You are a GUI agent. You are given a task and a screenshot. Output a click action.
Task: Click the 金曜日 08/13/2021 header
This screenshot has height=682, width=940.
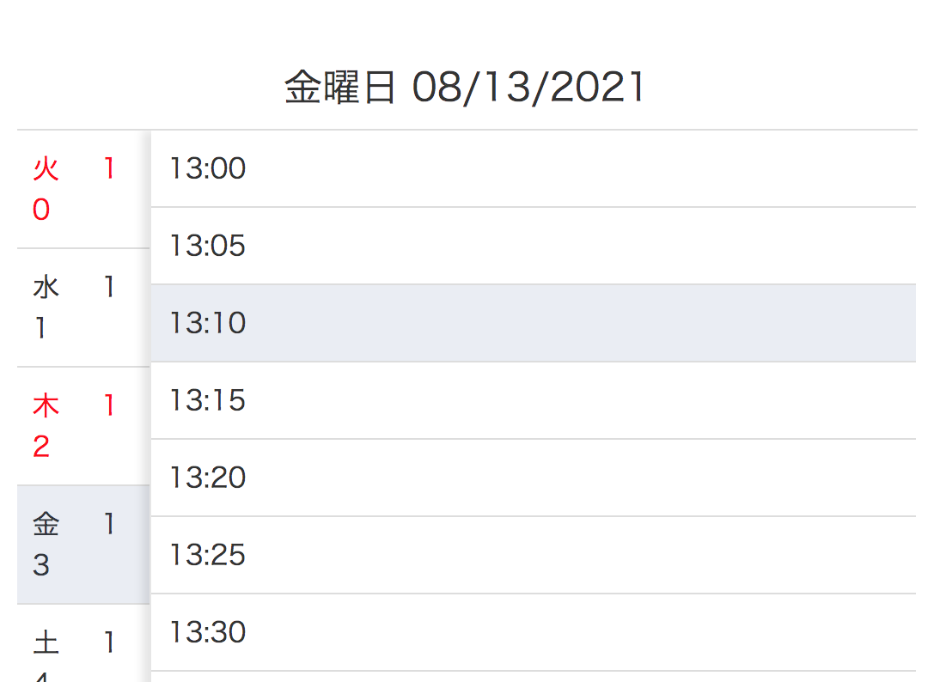point(464,86)
